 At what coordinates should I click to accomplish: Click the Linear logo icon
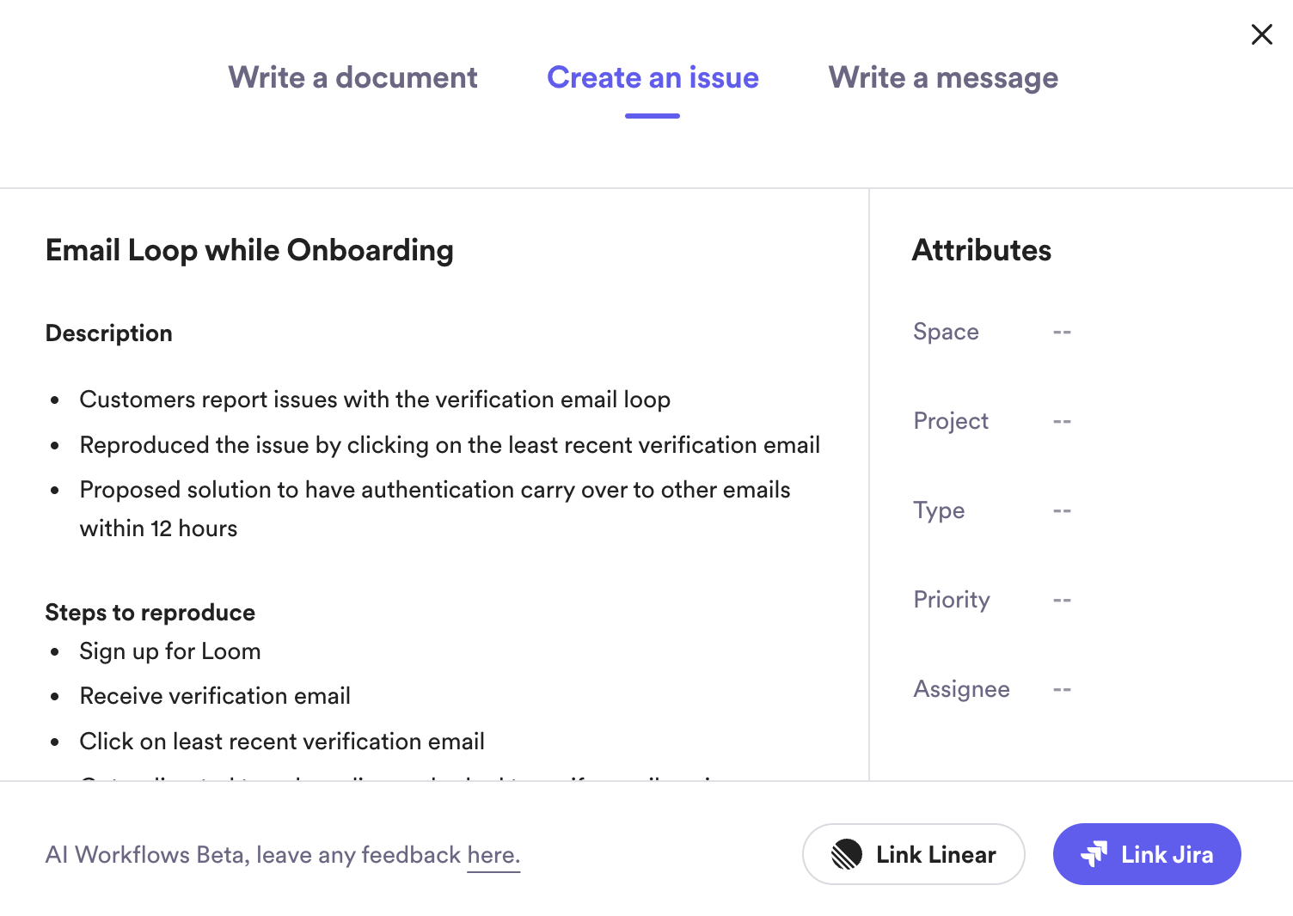tap(846, 854)
